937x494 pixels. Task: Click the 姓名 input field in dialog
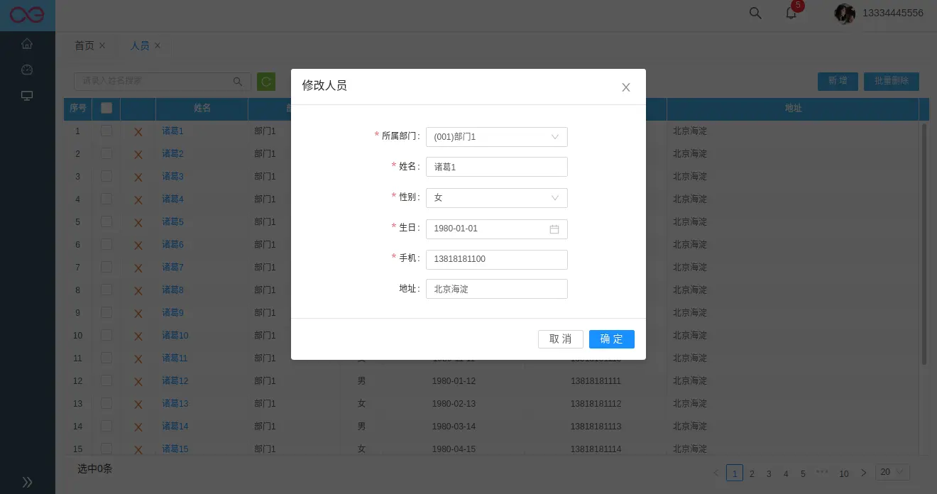[497, 167]
